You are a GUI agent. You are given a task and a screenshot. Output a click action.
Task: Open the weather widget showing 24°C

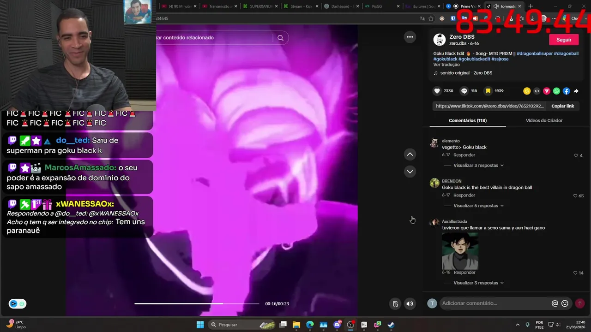tap(16, 325)
